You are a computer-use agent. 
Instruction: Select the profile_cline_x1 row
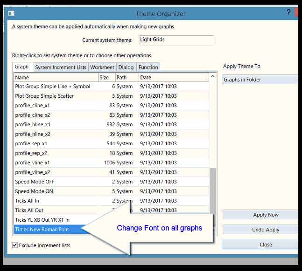coord(112,105)
